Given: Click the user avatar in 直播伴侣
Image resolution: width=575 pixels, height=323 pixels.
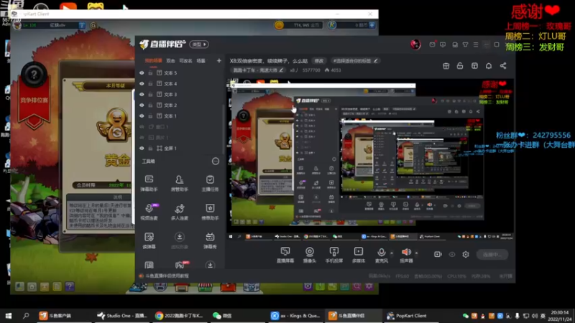Looking at the screenshot, I should click(x=415, y=45).
